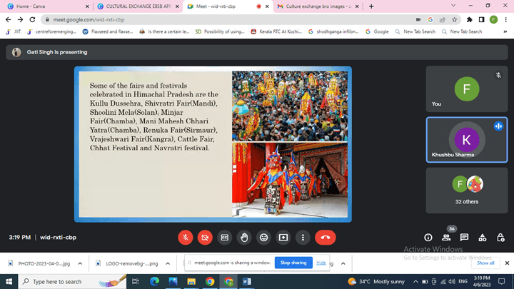Open meeting details info icon

point(428,238)
